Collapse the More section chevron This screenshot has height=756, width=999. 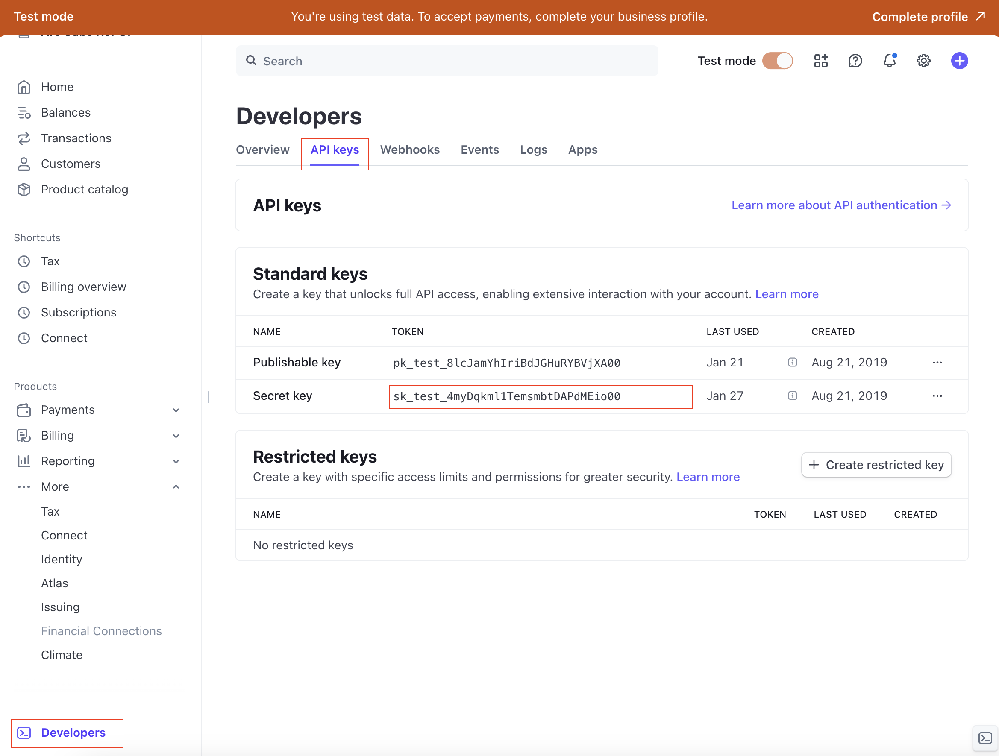(176, 487)
